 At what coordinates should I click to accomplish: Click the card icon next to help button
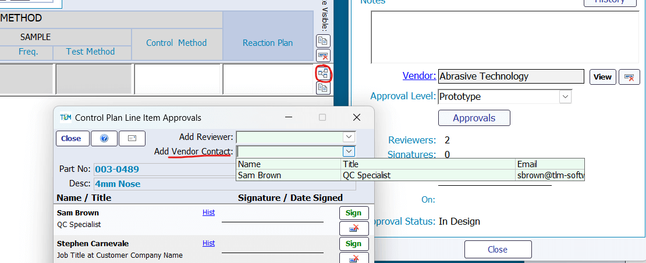tap(132, 139)
